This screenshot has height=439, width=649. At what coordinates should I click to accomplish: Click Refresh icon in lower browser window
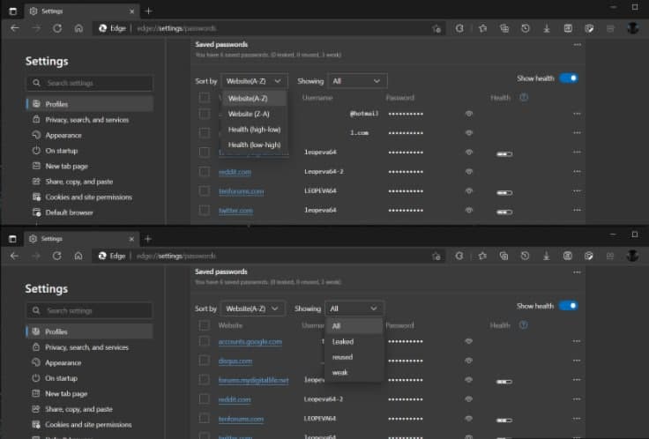(x=56, y=256)
